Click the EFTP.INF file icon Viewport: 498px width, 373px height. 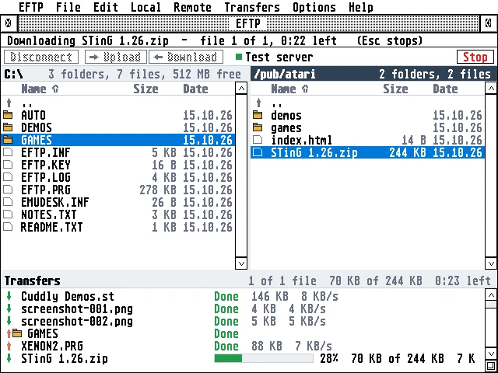coord(8,152)
